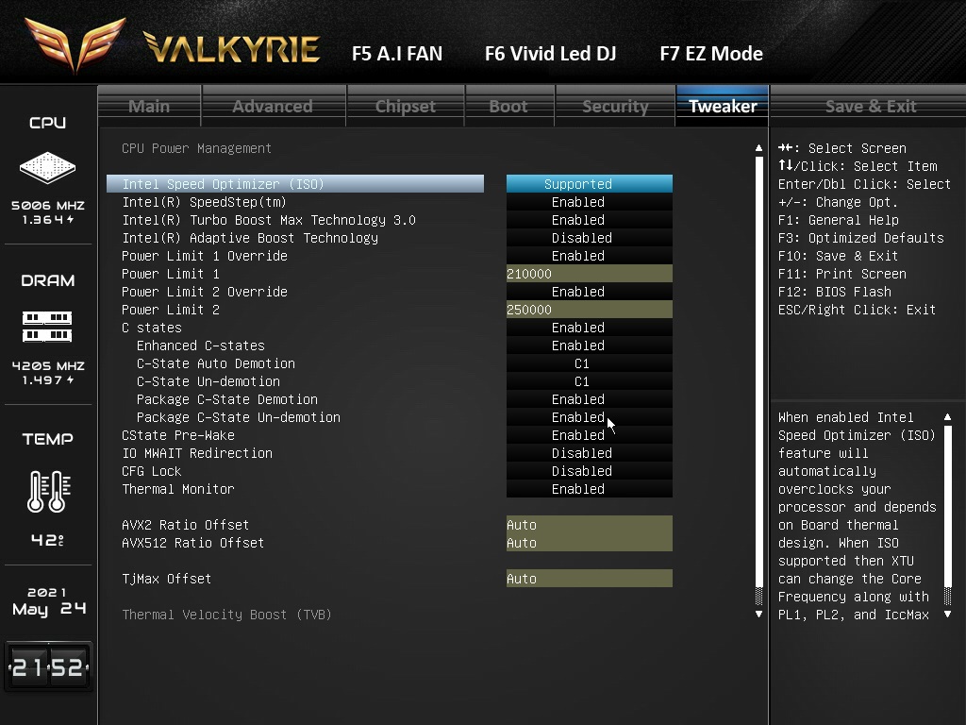Click the Valkyrie winged logo icon

pyautogui.click(x=75, y=44)
